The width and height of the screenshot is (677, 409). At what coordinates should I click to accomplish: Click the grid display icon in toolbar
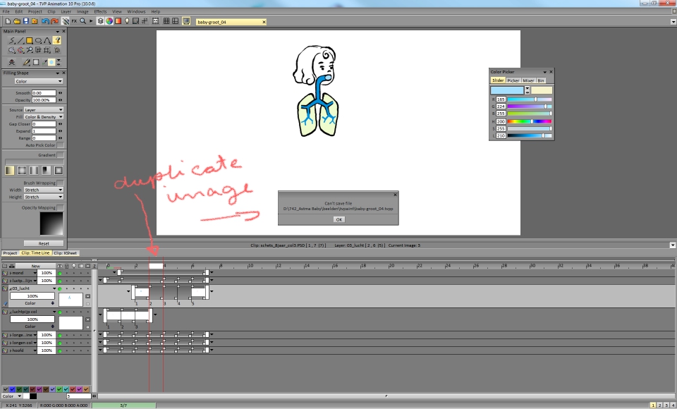coord(166,21)
